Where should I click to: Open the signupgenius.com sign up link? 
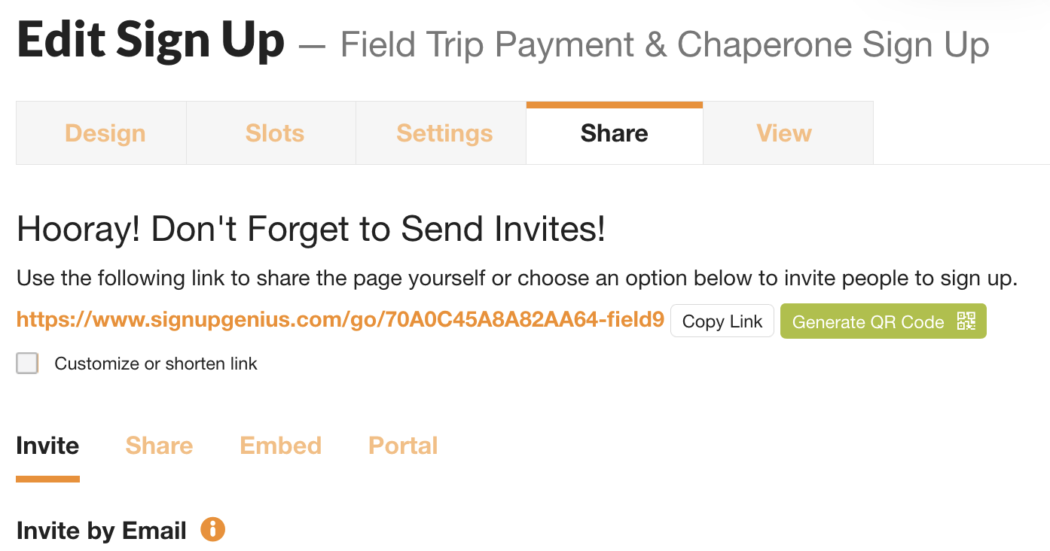point(339,319)
